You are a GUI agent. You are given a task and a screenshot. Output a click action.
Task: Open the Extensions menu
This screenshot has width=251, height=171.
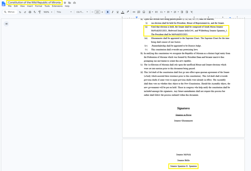[57, 6]
